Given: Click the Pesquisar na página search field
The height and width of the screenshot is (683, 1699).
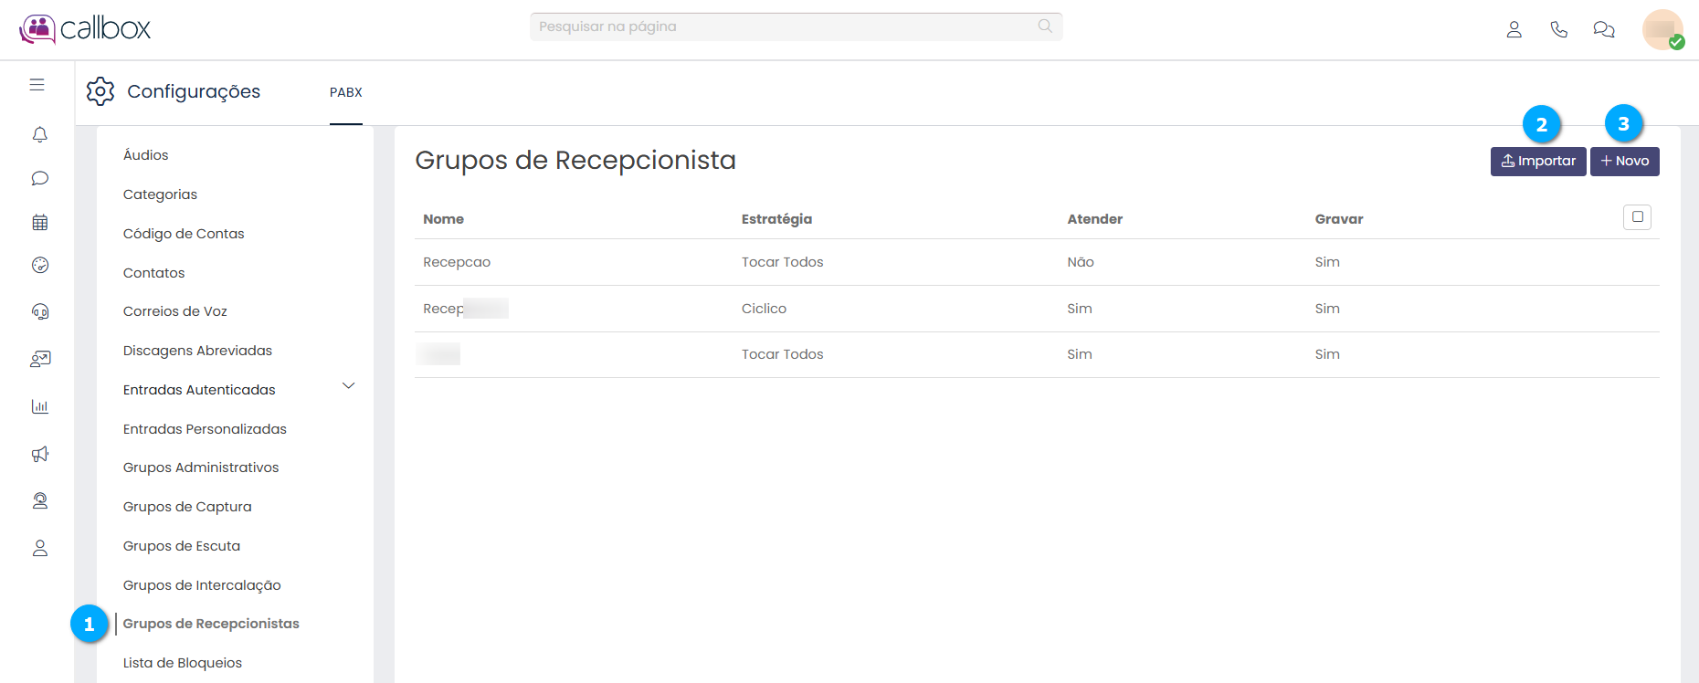Looking at the screenshot, I should pyautogui.click(x=786, y=26).
